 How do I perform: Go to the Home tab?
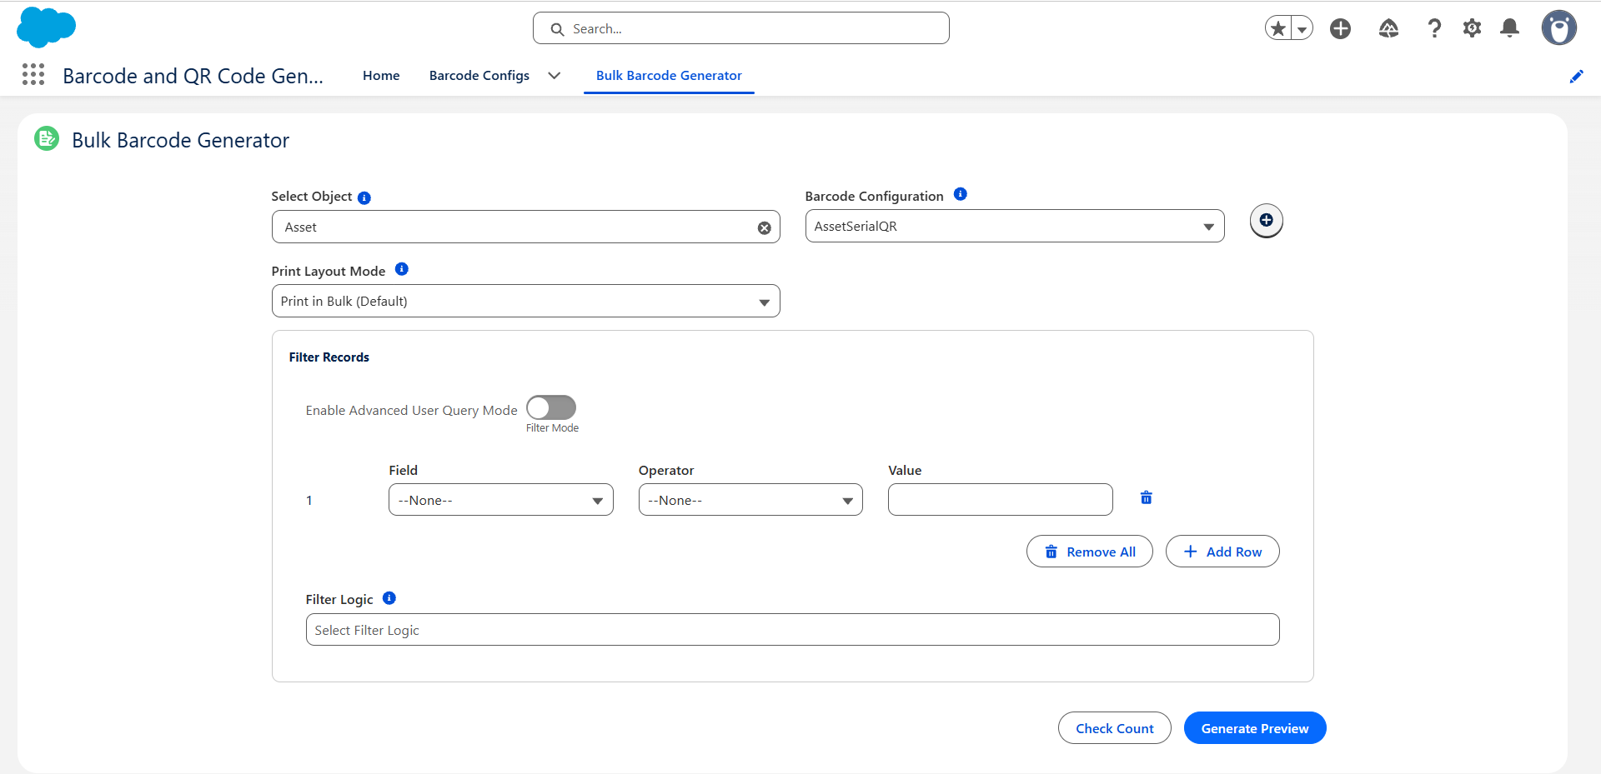[x=381, y=76]
